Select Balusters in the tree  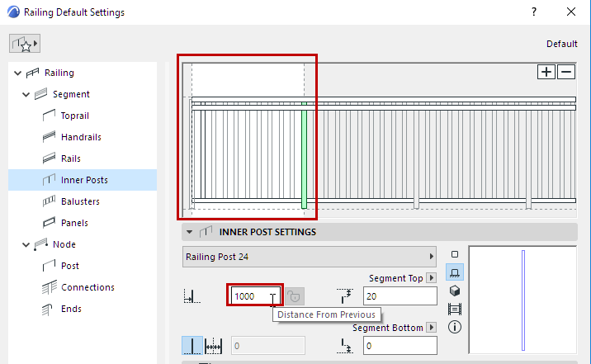pos(80,201)
